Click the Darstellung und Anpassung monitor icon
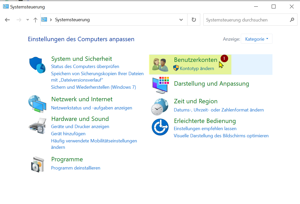The width and height of the screenshot is (300, 204). [160, 85]
